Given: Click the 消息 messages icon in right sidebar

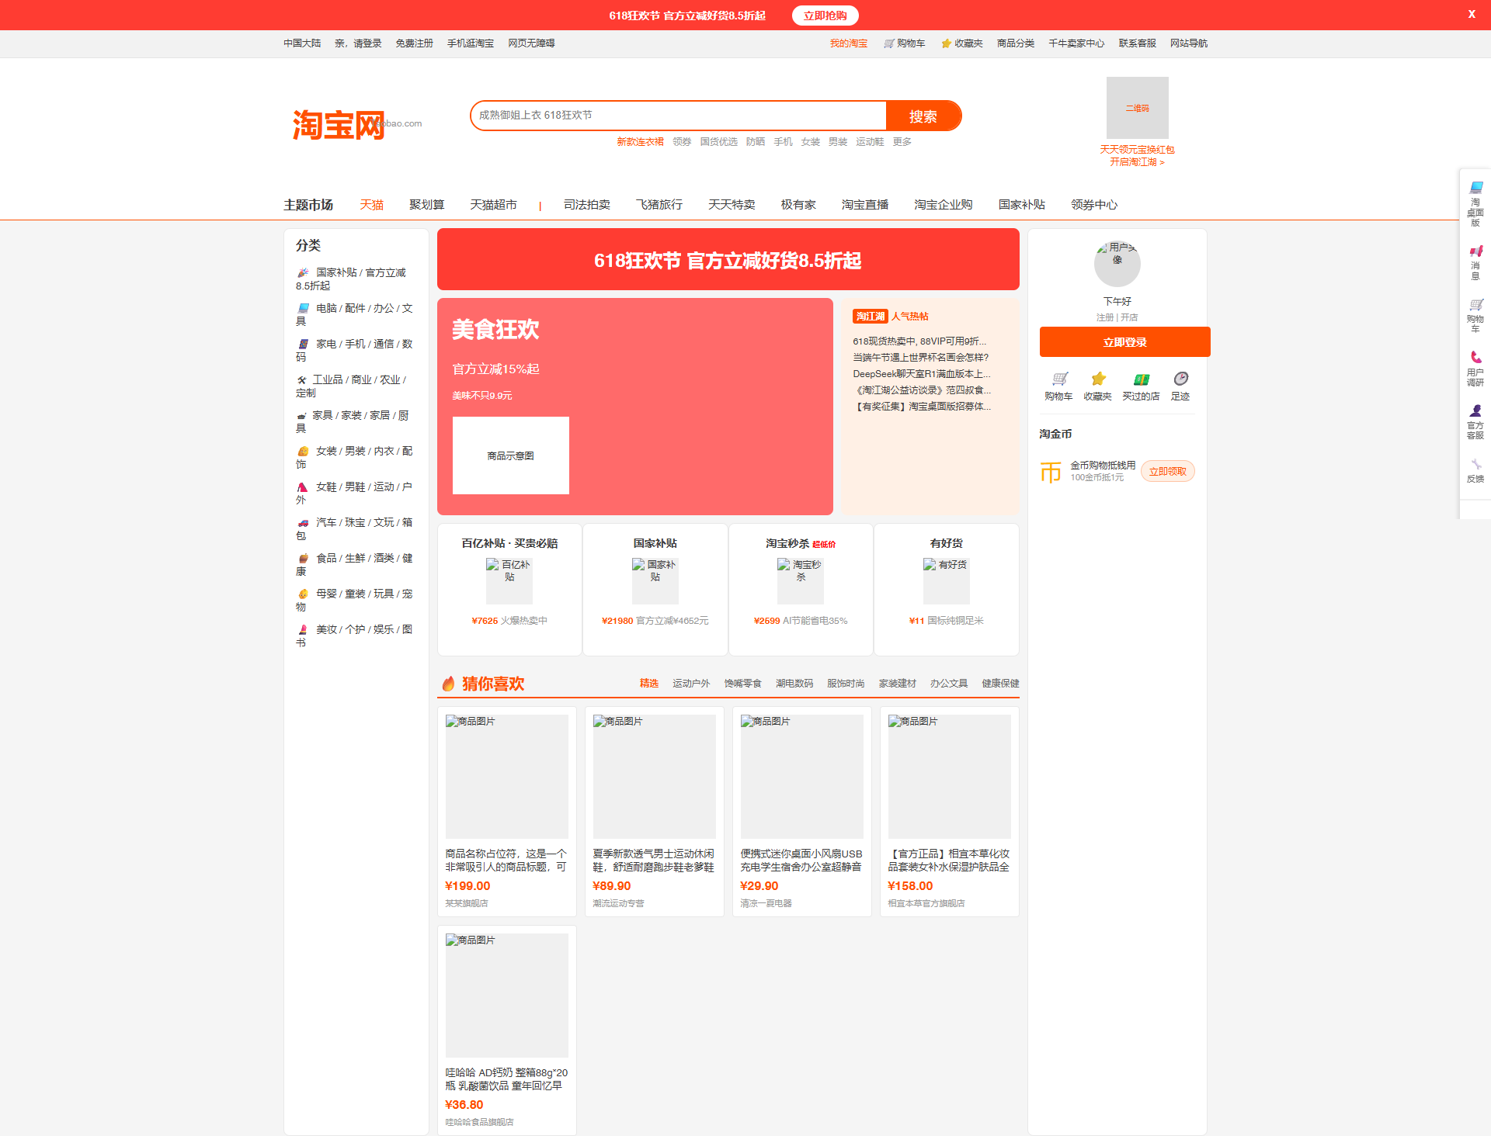Looking at the screenshot, I should click(x=1475, y=252).
